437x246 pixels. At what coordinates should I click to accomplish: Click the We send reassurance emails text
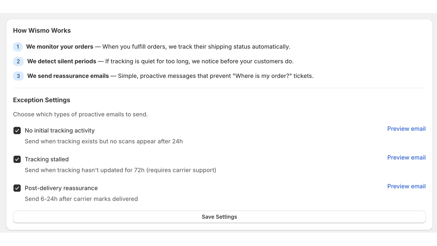68,76
